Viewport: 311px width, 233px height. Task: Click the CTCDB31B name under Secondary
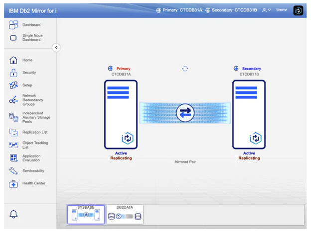[x=249, y=75]
